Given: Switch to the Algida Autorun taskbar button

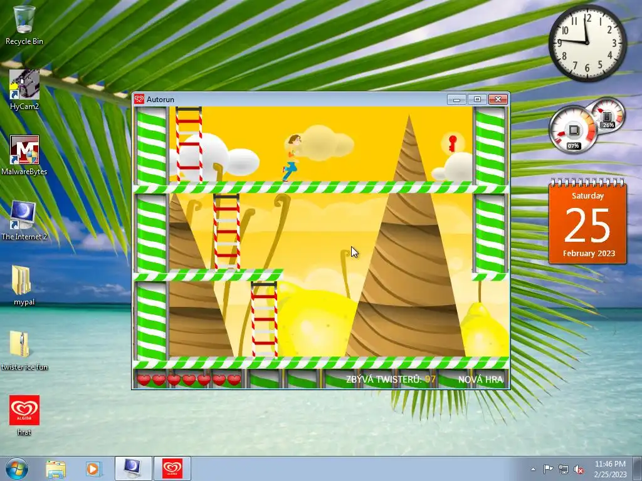Looking at the screenshot, I should point(172,468).
